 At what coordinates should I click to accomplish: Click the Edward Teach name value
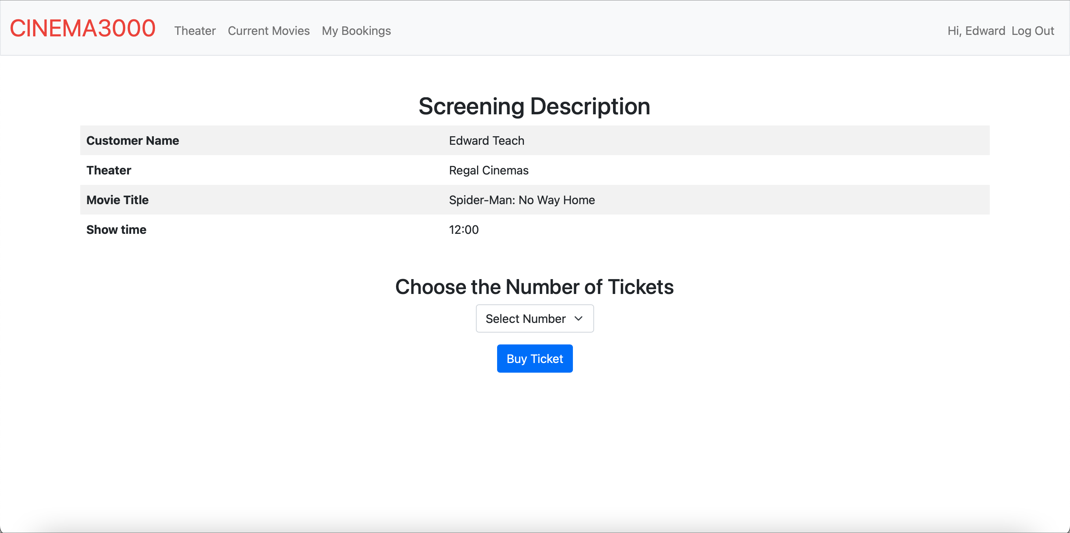[x=486, y=141]
